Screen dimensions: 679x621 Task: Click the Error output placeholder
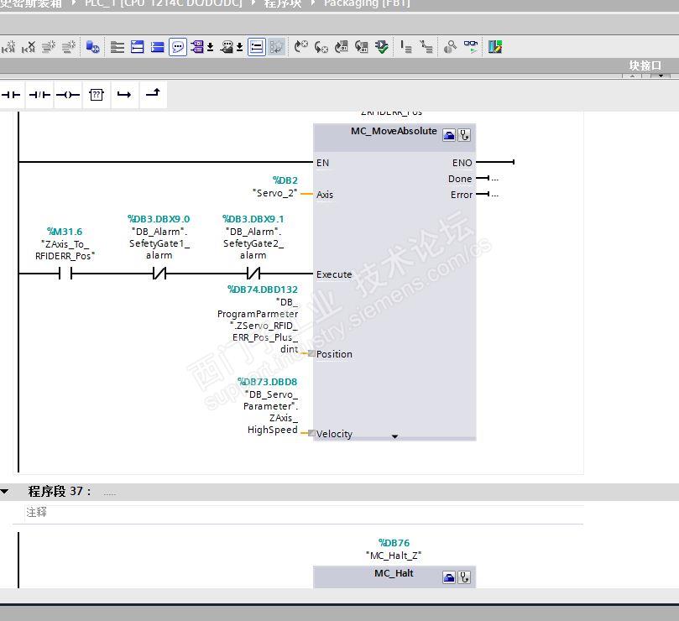494,195
